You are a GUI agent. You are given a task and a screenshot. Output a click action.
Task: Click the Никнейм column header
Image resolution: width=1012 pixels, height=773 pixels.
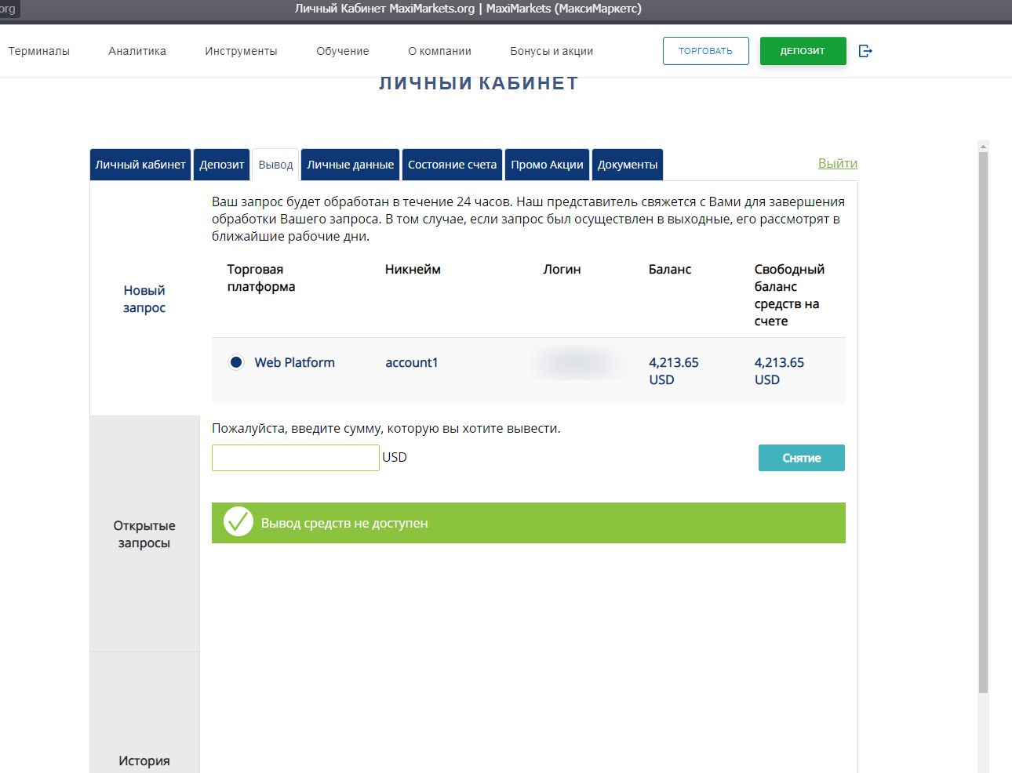click(413, 269)
